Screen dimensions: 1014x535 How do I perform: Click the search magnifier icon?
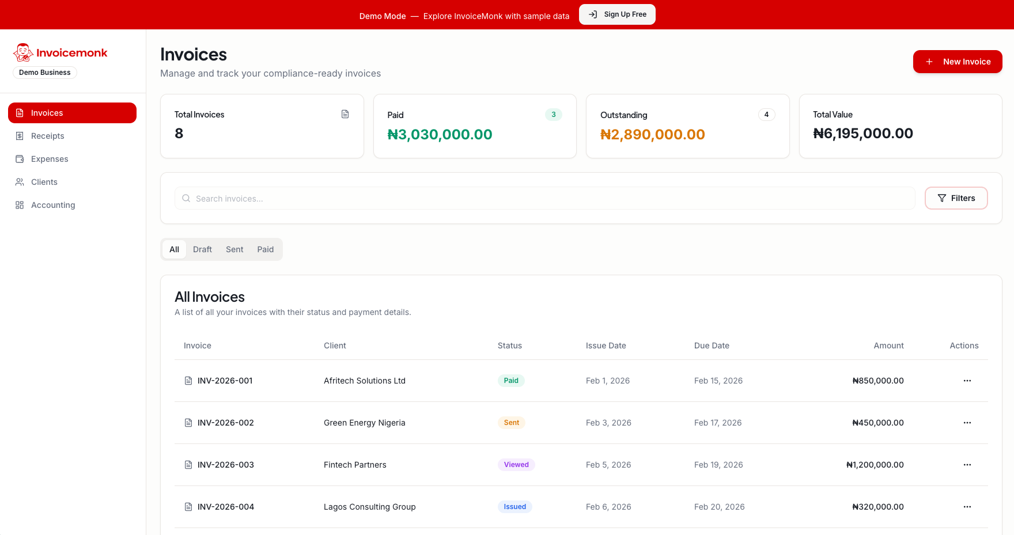[186, 198]
